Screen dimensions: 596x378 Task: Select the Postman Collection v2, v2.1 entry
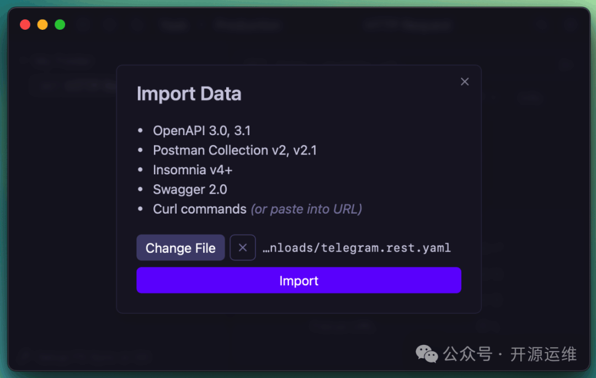pyautogui.click(x=235, y=150)
